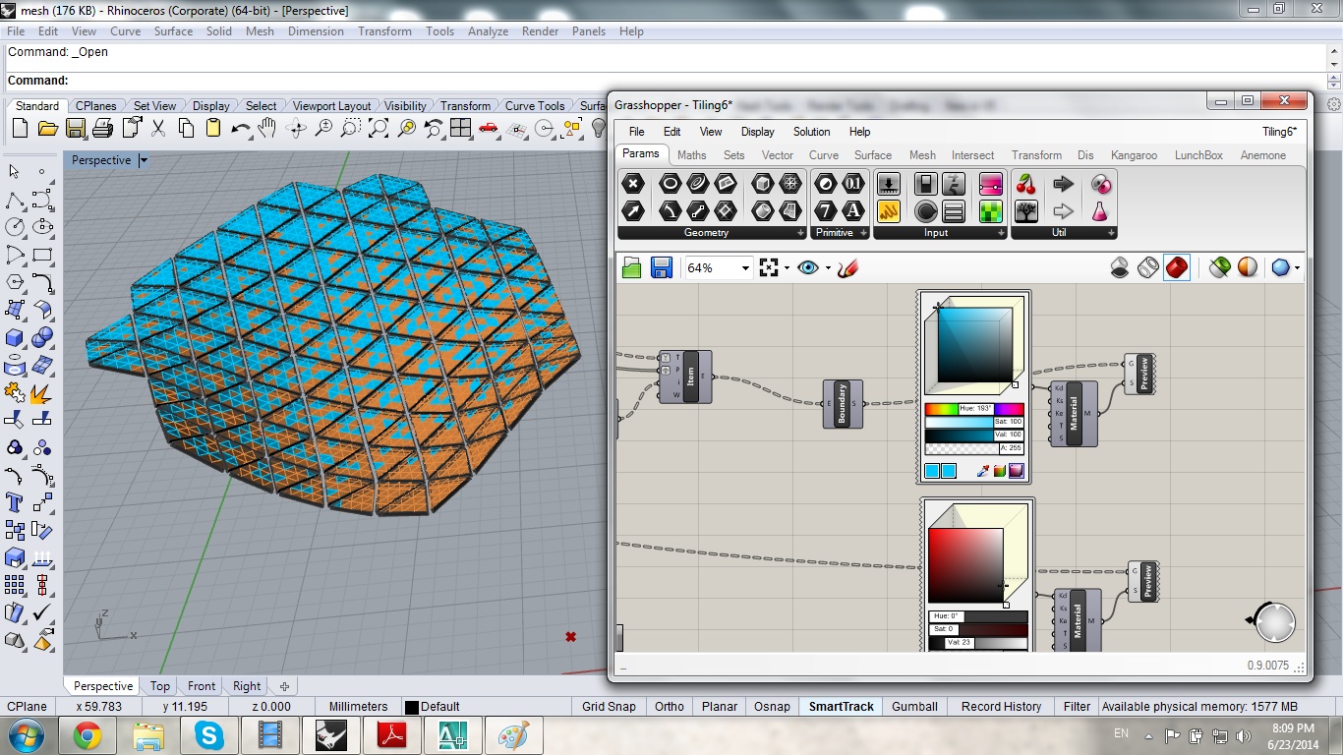Enable Shaded preview mode in Grasshopper
Viewport: 1343px width, 755px height.
pyautogui.click(x=1177, y=267)
